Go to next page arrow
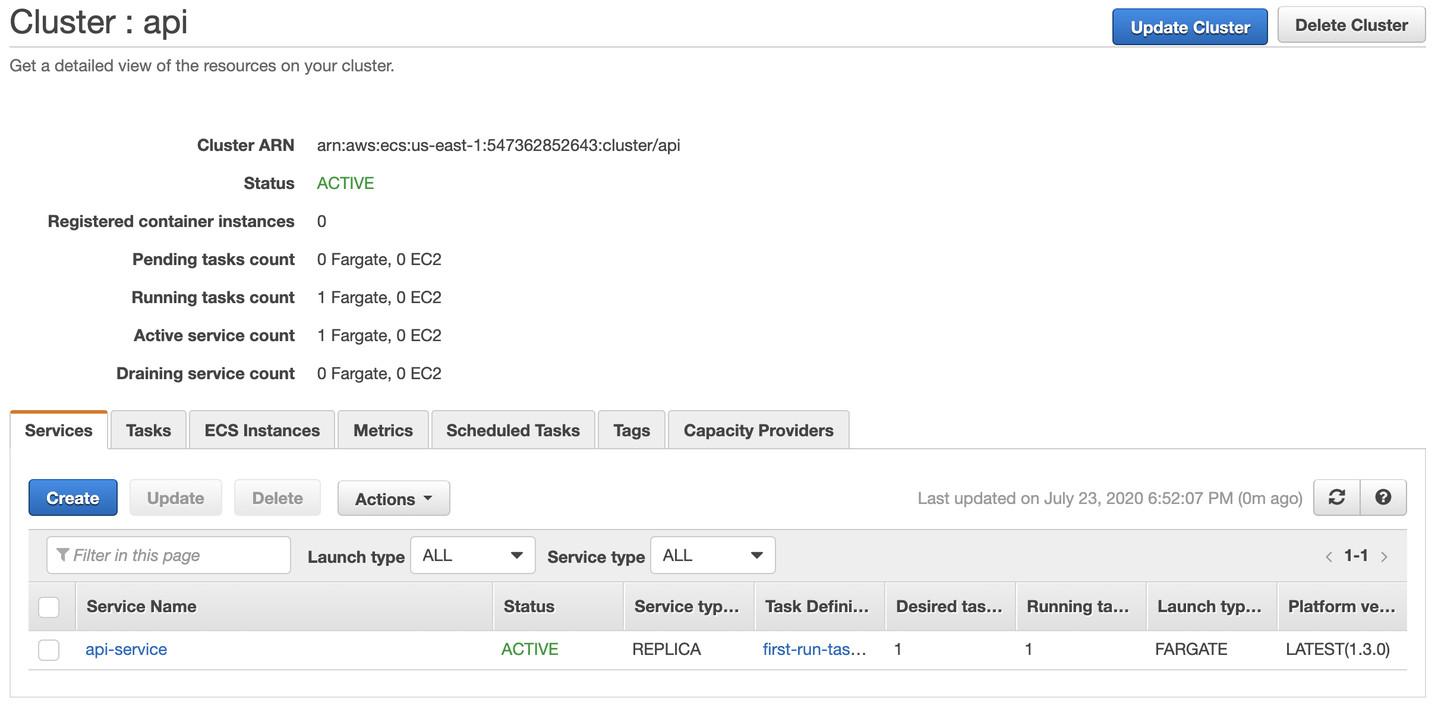This screenshot has width=1438, height=712. [1384, 557]
